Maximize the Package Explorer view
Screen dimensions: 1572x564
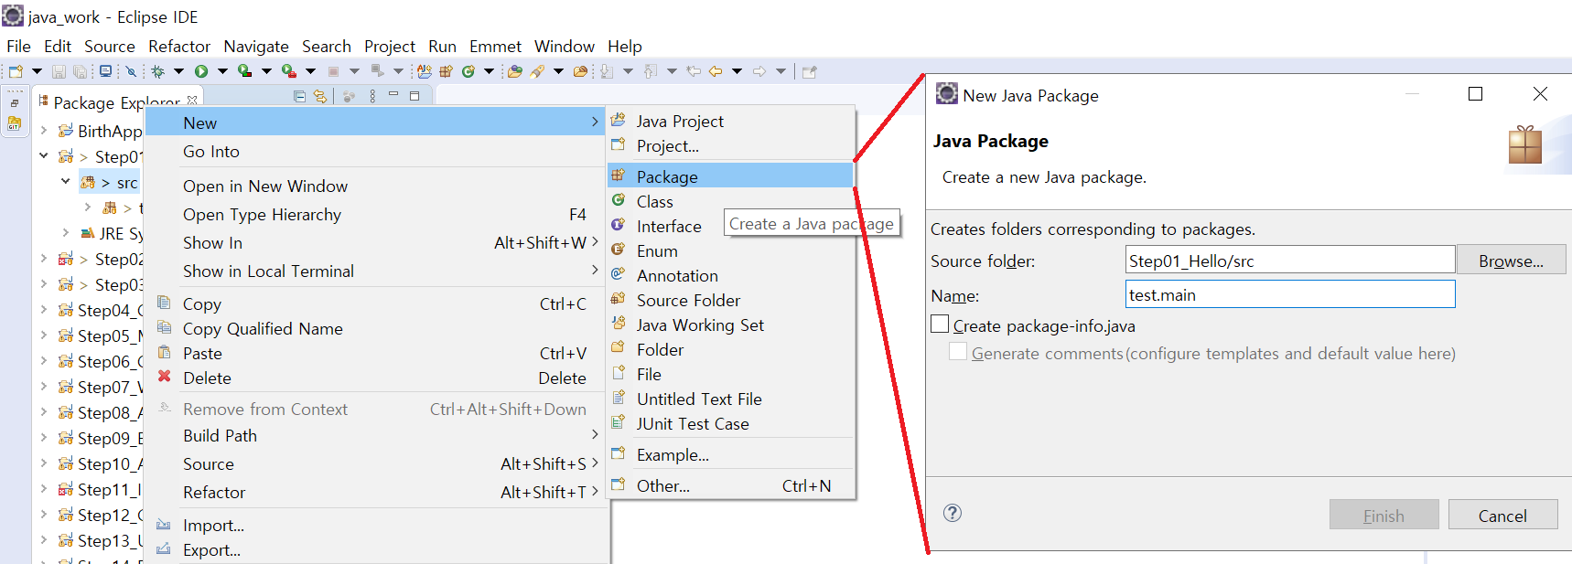point(415,96)
